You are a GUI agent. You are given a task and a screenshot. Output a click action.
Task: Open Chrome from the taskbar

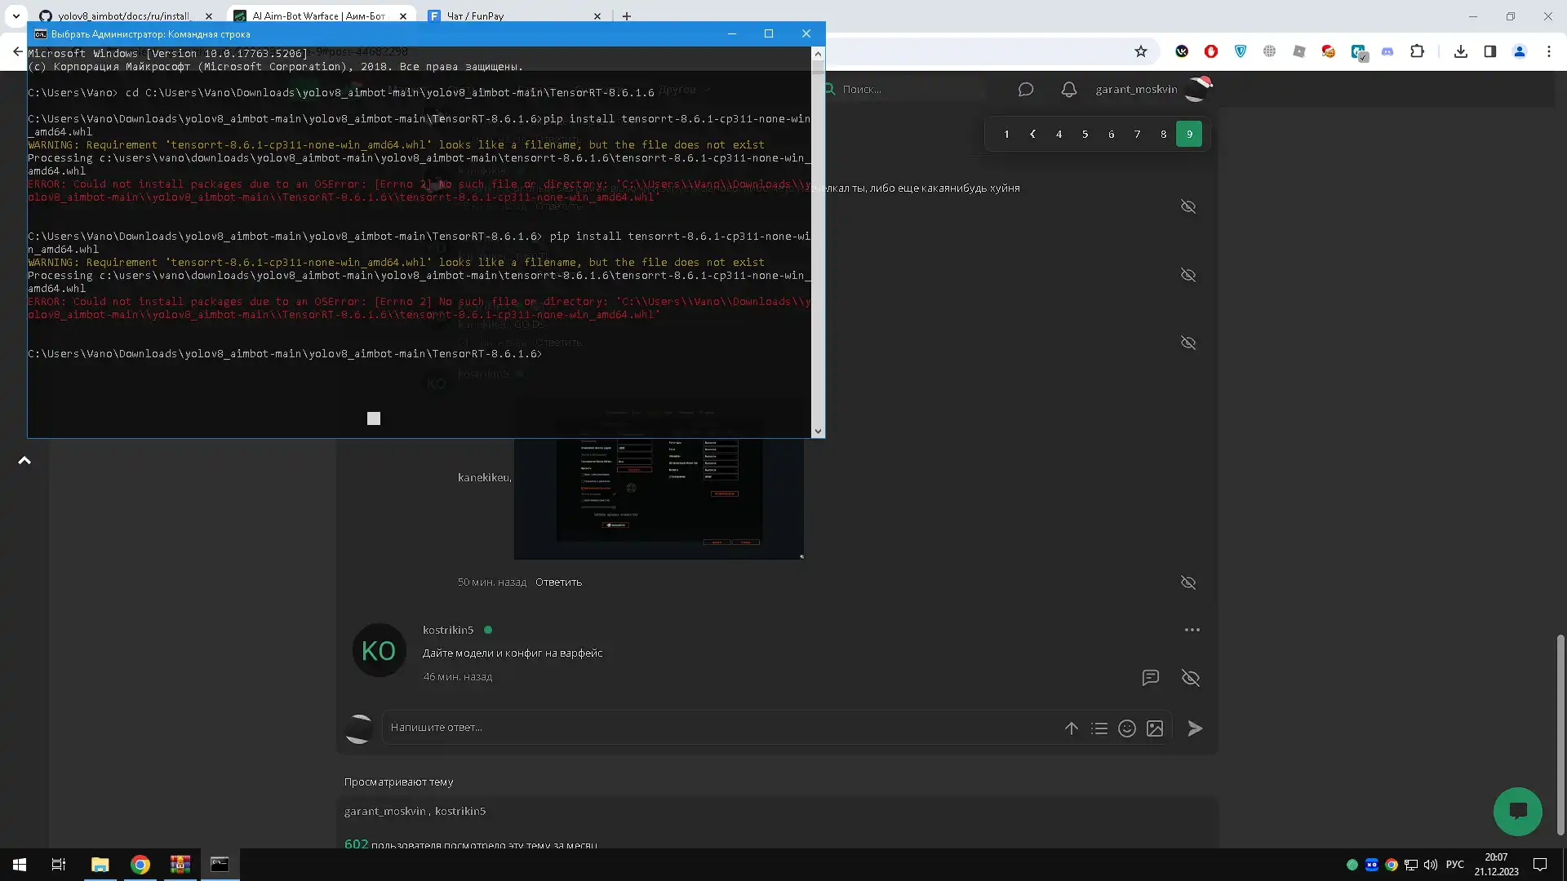(140, 865)
